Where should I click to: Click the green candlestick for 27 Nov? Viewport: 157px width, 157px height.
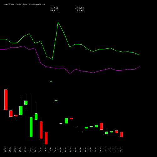click(x=21, y=110)
